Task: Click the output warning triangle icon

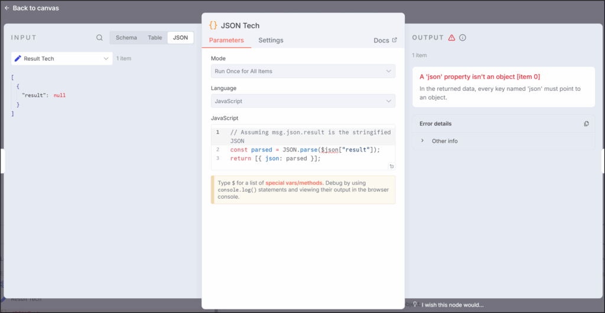Action: [x=451, y=38]
